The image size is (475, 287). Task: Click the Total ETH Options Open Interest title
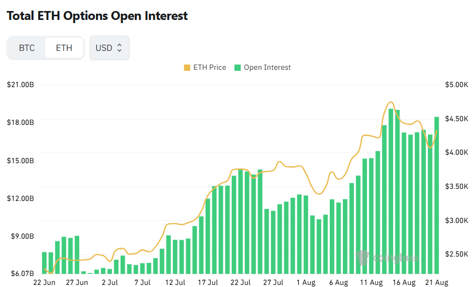(x=97, y=16)
